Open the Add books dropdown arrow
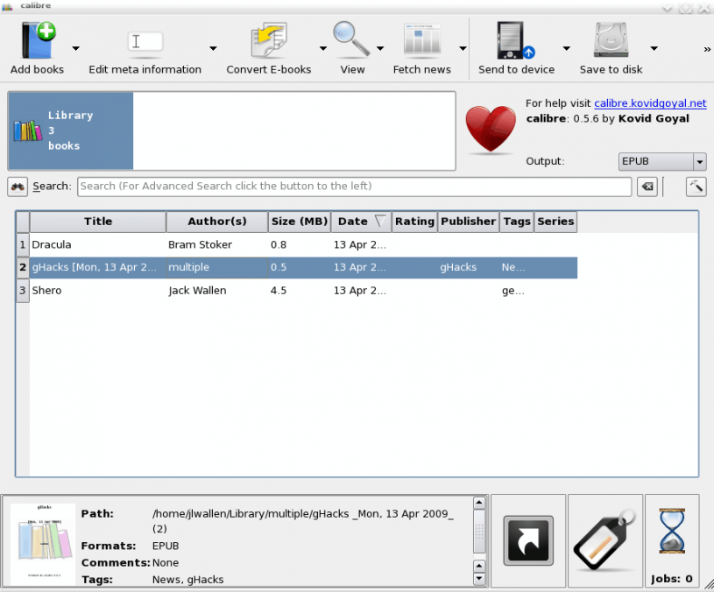The image size is (714, 592). click(x=76, y=48)
